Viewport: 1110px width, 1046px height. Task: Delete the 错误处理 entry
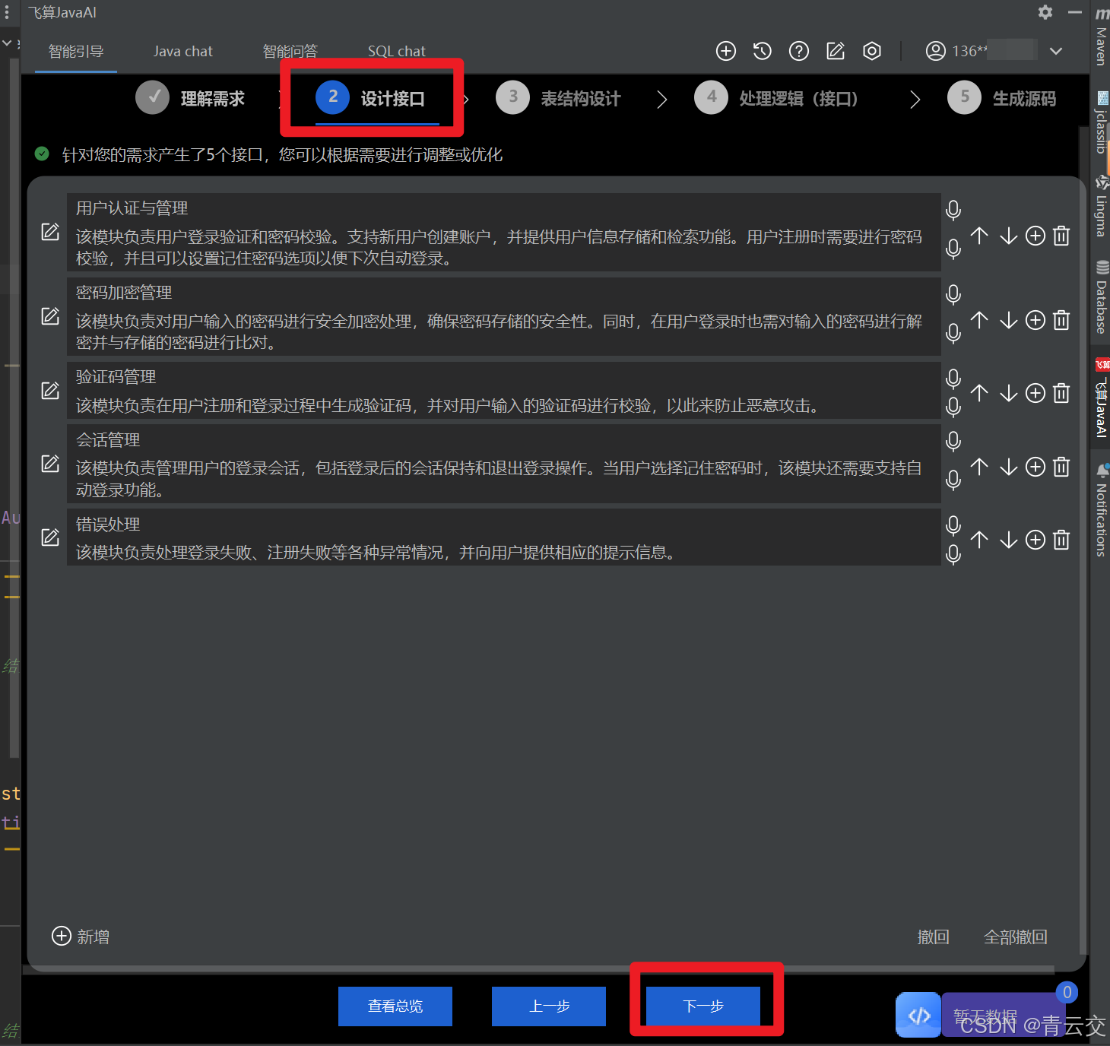click(x=1062, y=540)
